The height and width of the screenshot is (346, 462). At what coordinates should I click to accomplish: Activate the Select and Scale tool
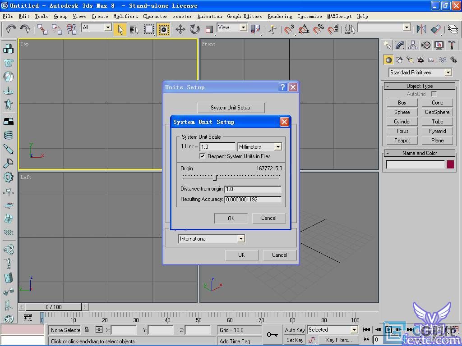coord(209,29)
